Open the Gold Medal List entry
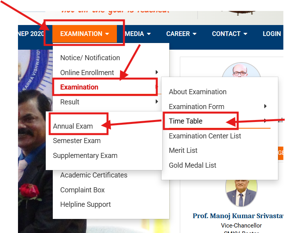This screenshot has height=233, width=285. point(192,165)
